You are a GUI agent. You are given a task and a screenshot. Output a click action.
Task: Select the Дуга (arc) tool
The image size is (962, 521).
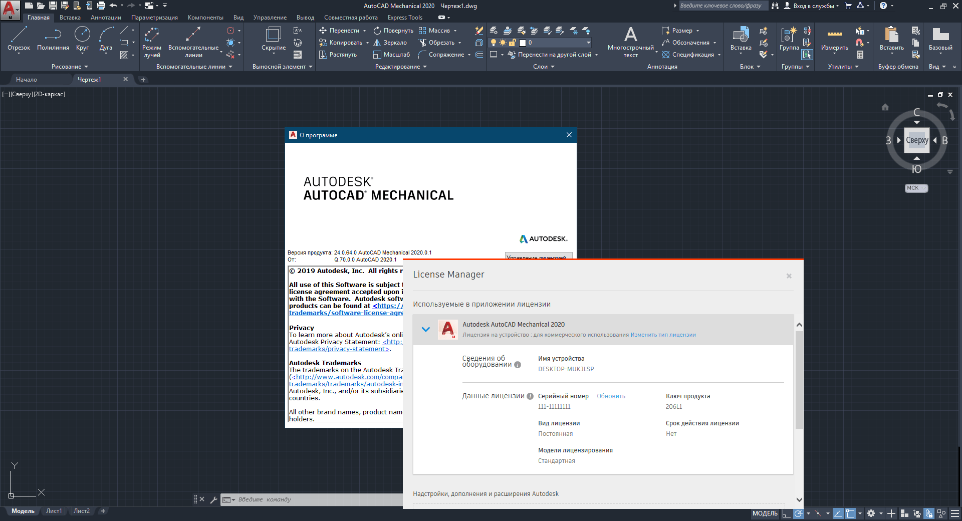(x=106, y=39)
